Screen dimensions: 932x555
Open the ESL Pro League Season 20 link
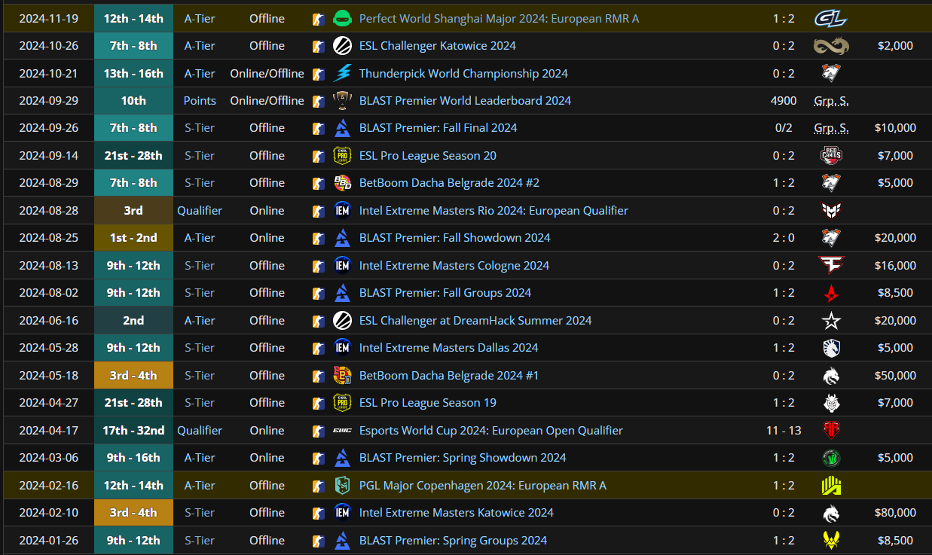tap(428, 156)
